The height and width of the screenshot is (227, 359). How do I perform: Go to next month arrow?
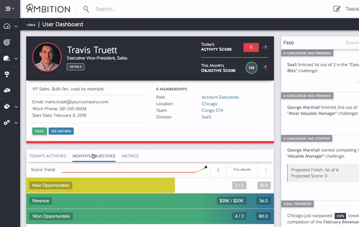(x=266, y=170)
